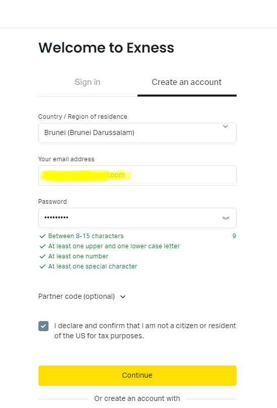This screenshot has width=277, height=408.
Task: Open the Country / Region of residence dropdown
Action: [137, 133]
